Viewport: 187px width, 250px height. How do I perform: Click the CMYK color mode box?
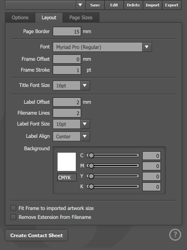click(67, 177)
